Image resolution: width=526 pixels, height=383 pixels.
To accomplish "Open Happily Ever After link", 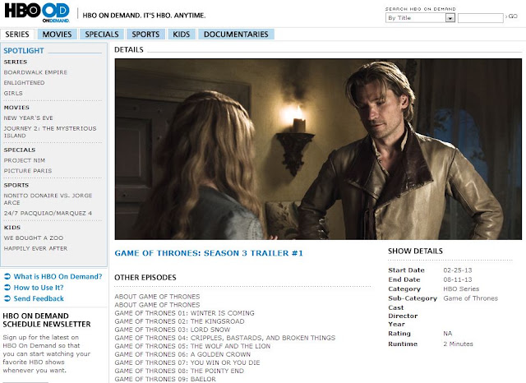I will tap(35, 248).
